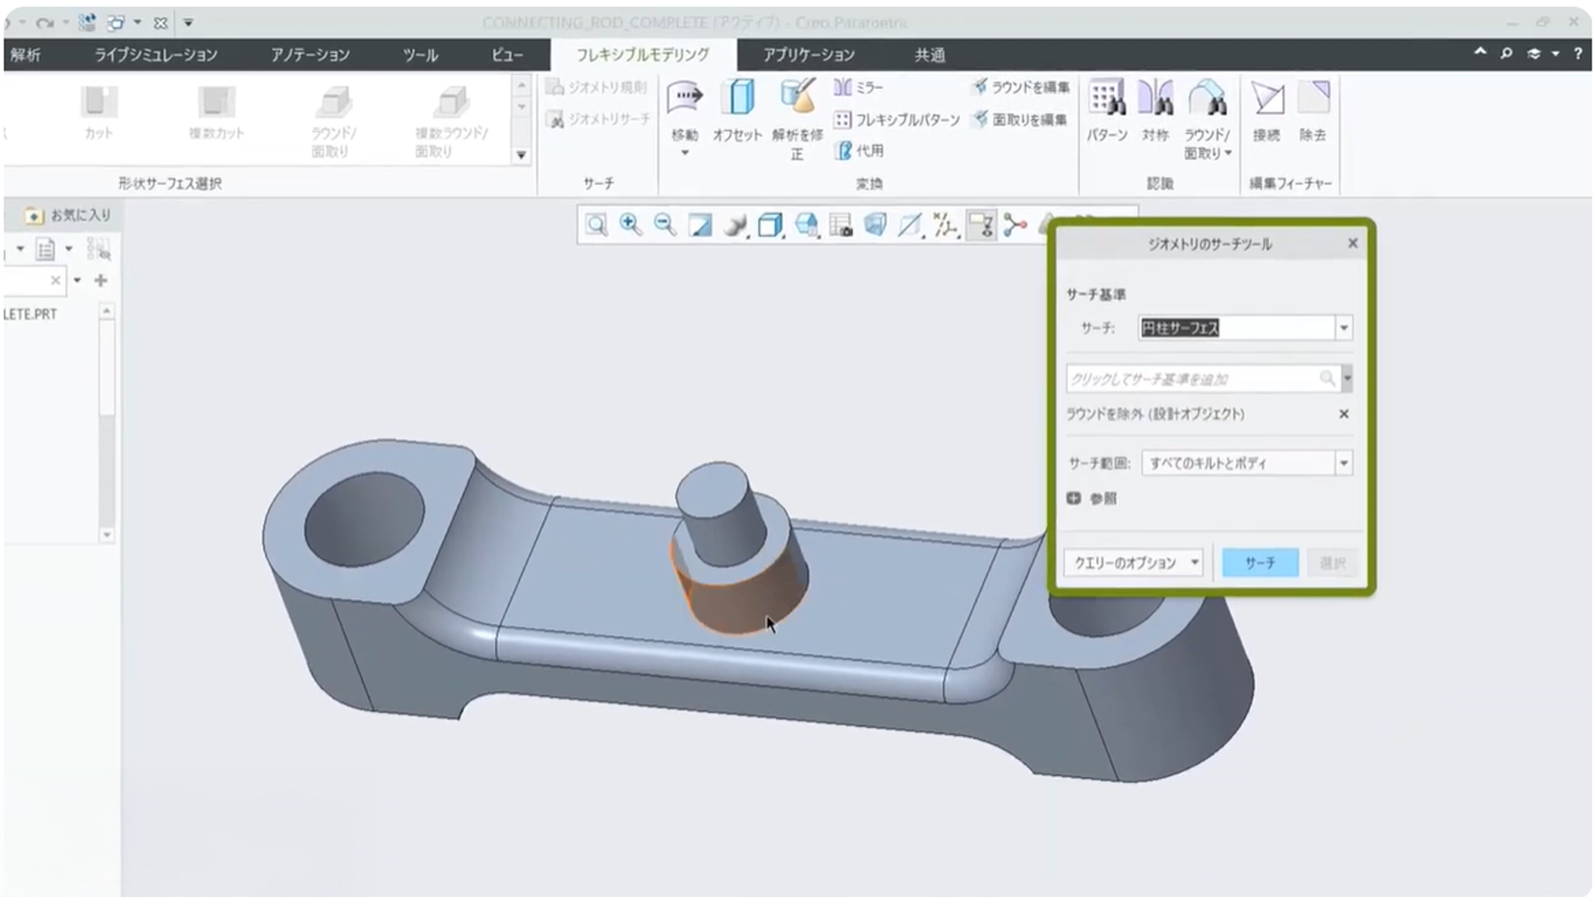Open the Applications (アプリケーション) ribbon tab
Image resolution: width=1595 pixels, height=897 pixels.
(x=808, y=55)
